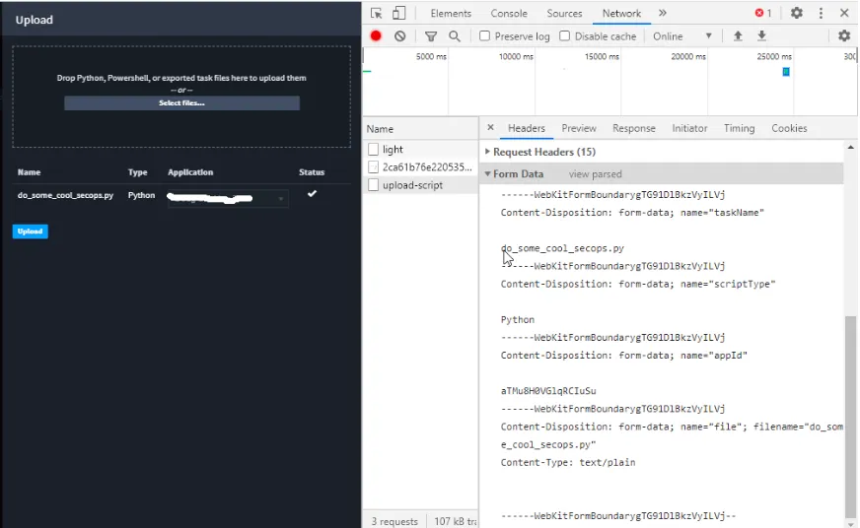Click the status checkmark for do_some_cool_secops.py
This screenshot has height=528, width=860.
312,193
